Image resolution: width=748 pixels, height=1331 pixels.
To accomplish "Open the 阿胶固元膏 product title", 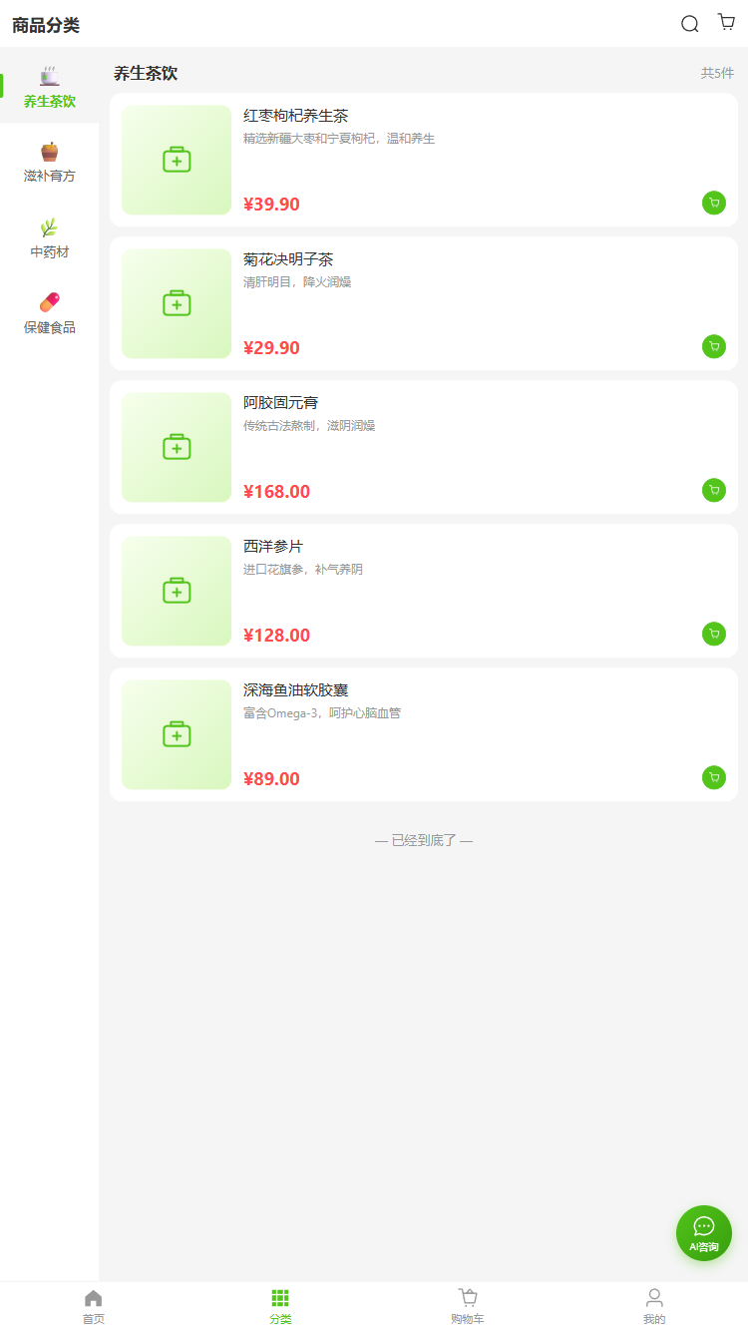I will 281,403.
